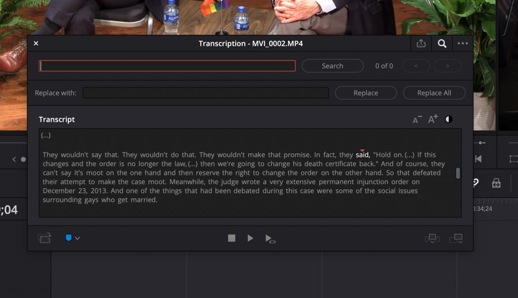The height and width of the screenshot is (298, 518).
Task: Click the export transcript icon
Action: 421,43
